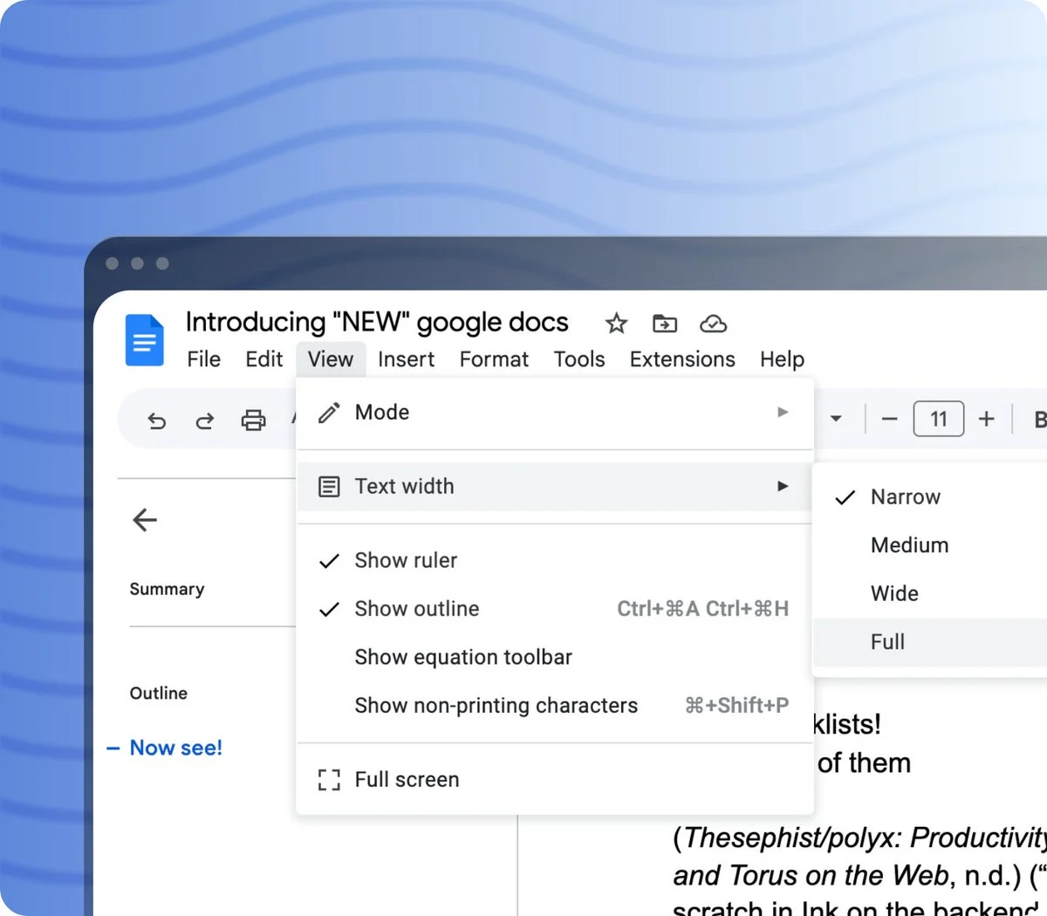This screenshot has height=916, width=1047.
Task: Select Narrow text width option
Action: [905, 497]
